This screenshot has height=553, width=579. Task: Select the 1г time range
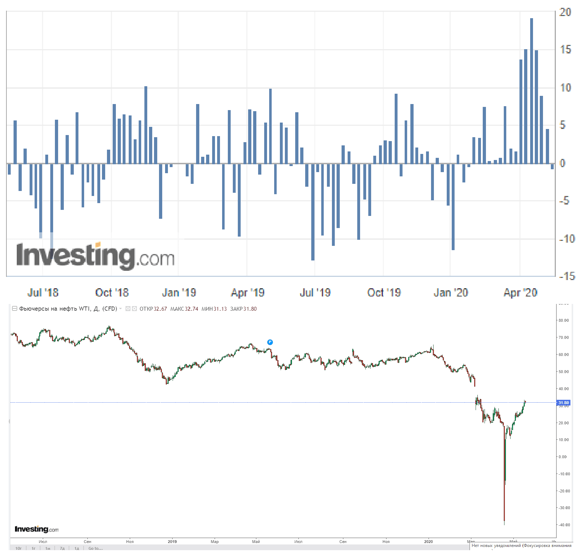coord(34,548)
